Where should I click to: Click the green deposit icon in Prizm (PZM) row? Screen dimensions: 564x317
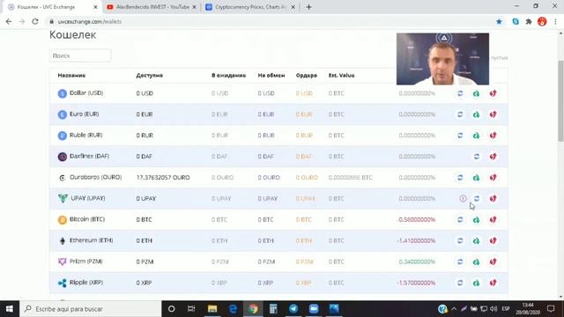point(476,262)
